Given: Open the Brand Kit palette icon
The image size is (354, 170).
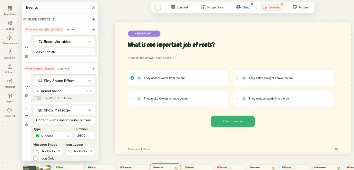Looking at the screenshot, I should 10,112.
